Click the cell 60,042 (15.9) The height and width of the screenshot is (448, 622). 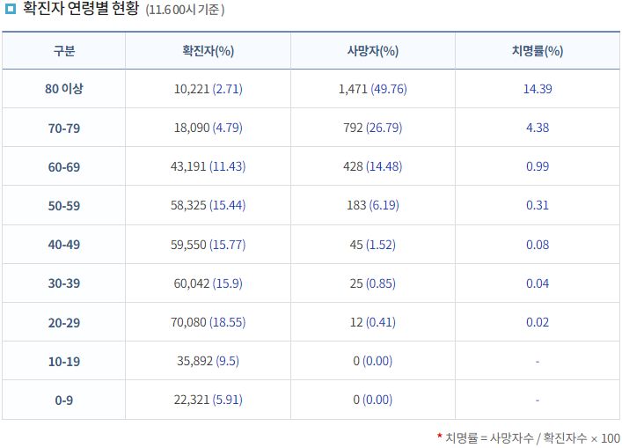[x=208, y=283]
